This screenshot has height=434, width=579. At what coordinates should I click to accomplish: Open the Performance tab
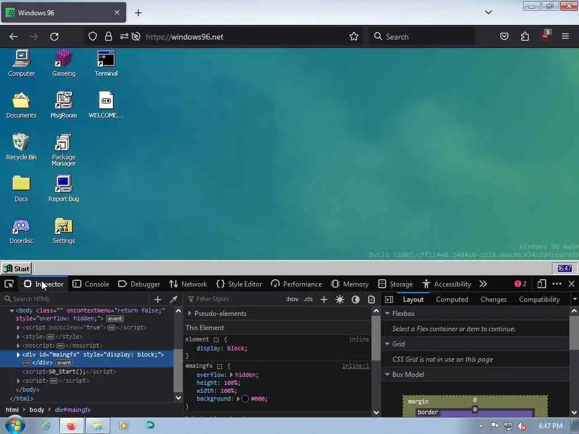tap(296, 284)
